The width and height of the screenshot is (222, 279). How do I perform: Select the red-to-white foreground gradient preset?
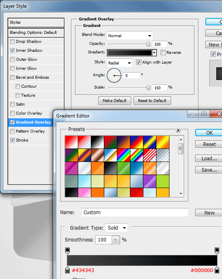(71, 142)
